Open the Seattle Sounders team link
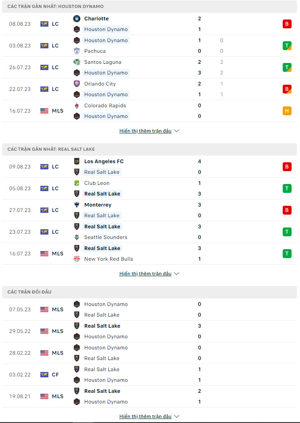 pos(106,237)
